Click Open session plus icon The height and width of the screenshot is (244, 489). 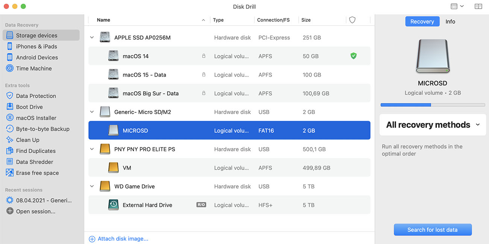10,211
